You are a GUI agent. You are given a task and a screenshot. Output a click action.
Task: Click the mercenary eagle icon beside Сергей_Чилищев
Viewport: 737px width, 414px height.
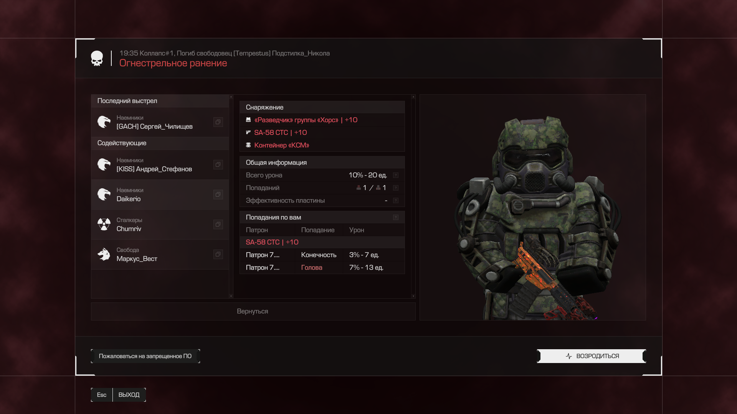point(104,122)
